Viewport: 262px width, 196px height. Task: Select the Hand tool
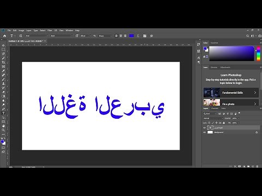point(3,126)
